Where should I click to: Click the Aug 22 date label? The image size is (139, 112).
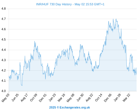coord(89,97)
